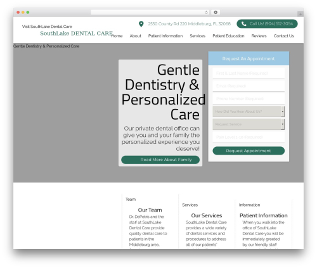Image resolution: width=317 pixels, height=268 pixels.
Task: Click the Pain Level 1-10 field
Action: 249,137
